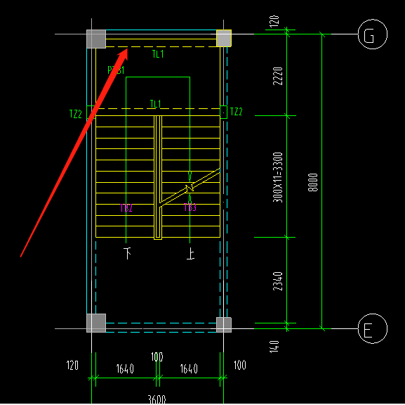Click the axis bubble labeled E

click(373, 328)
